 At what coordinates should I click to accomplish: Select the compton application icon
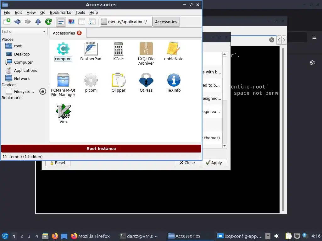63,52
